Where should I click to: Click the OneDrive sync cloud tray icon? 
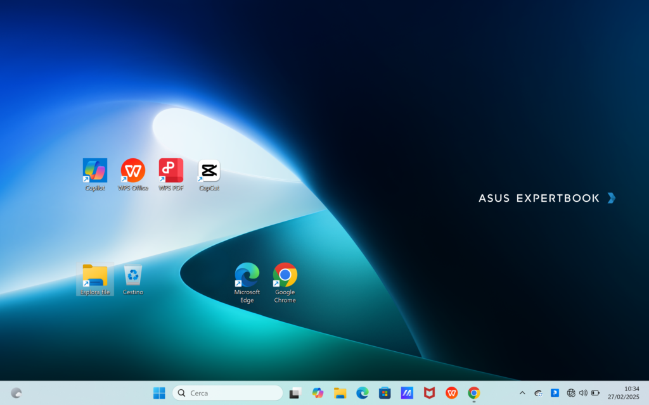(539, 393)
